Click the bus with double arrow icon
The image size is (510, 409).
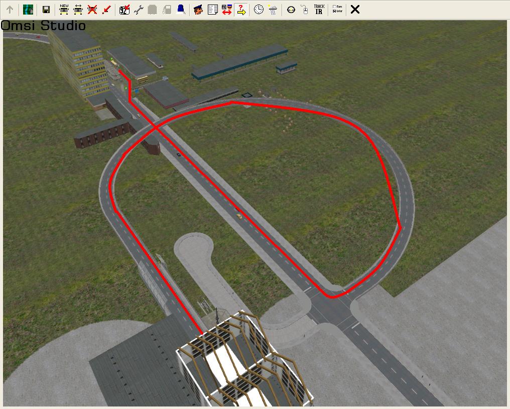pos(78,10)
